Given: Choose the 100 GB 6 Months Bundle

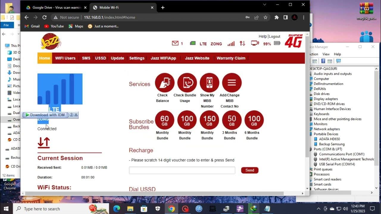Looking at the screenshot, I should point(254,120).
